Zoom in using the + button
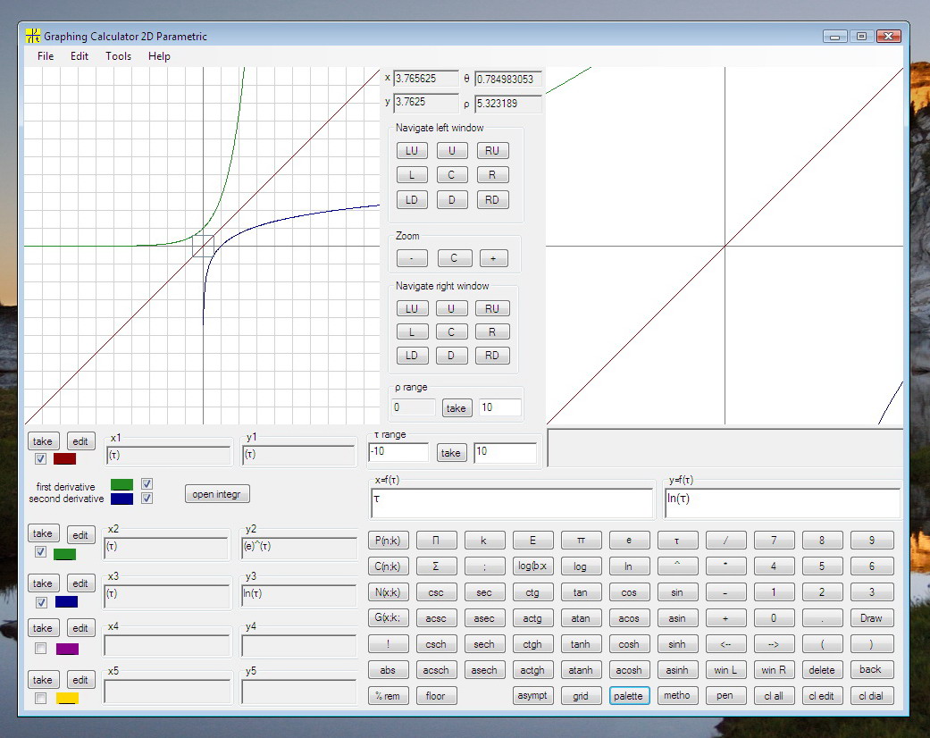 tap(493, 258)
